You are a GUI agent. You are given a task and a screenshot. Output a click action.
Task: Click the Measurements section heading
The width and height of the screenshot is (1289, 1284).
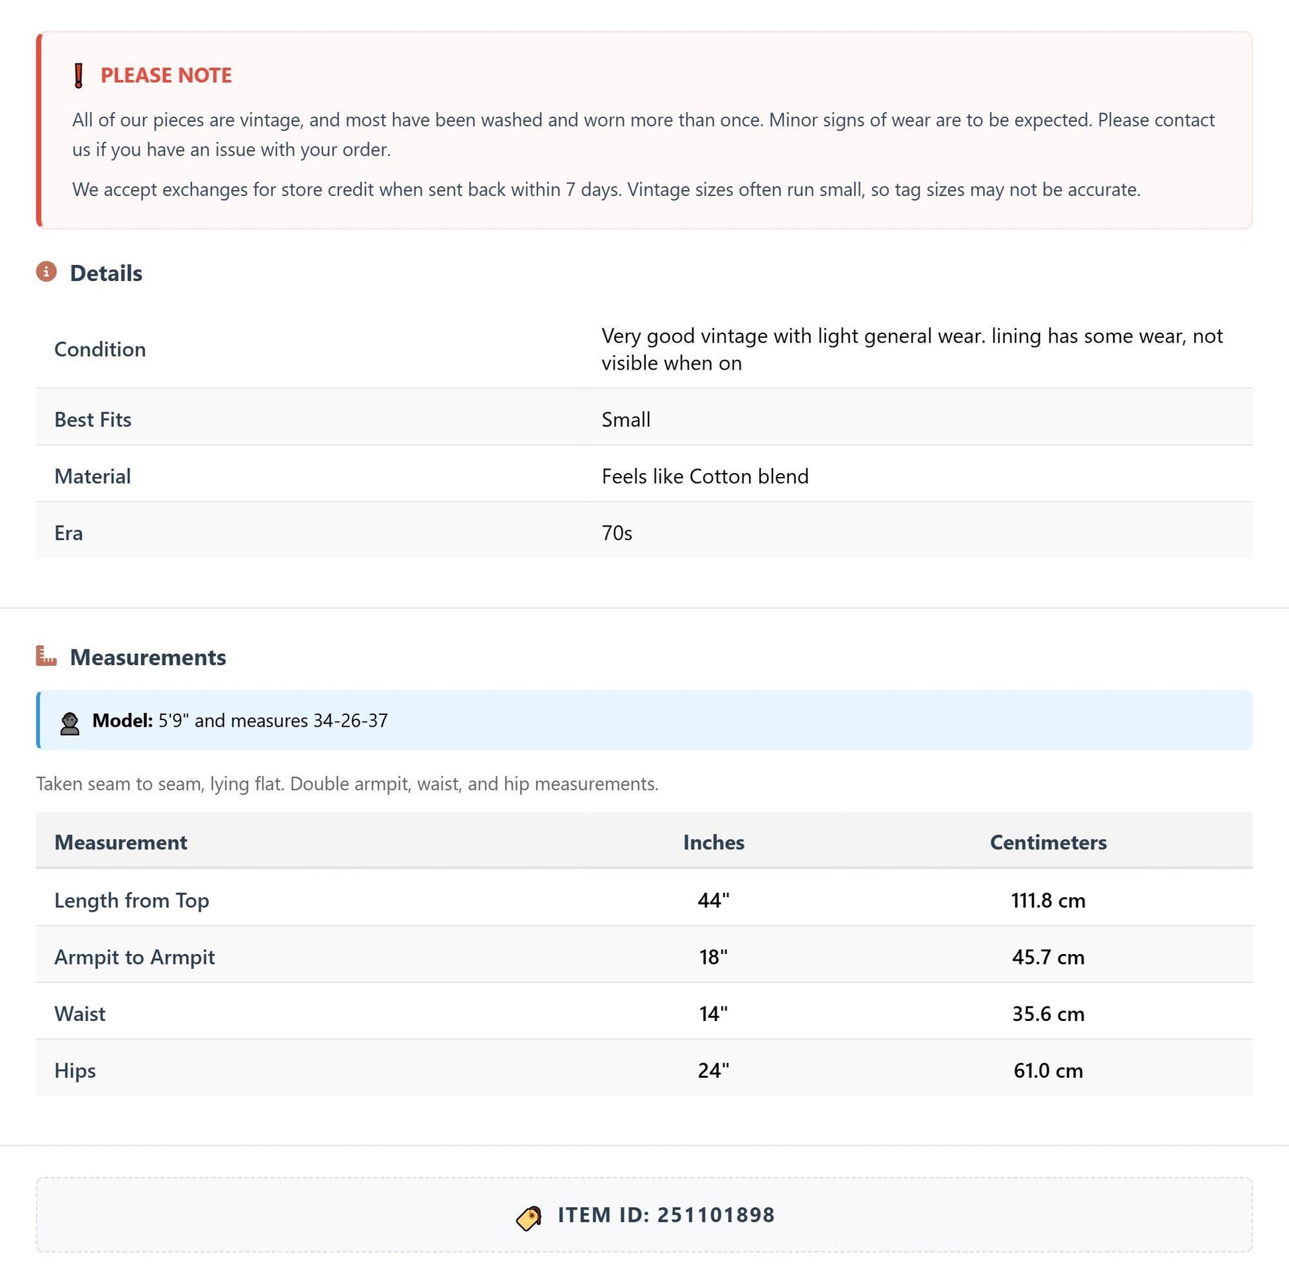click(148, 657)
